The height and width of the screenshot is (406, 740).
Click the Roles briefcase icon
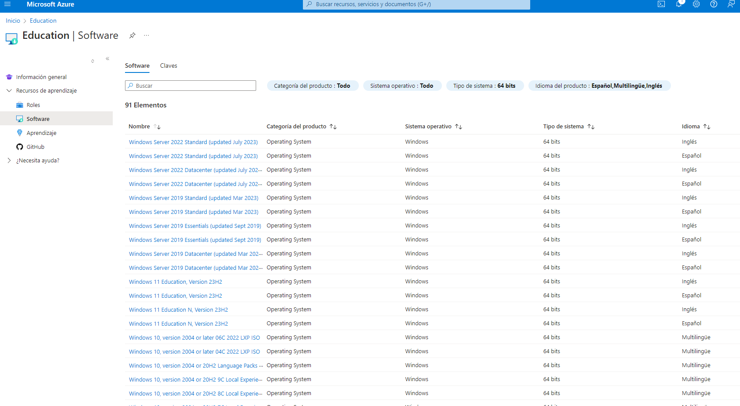tap(20, 105)
